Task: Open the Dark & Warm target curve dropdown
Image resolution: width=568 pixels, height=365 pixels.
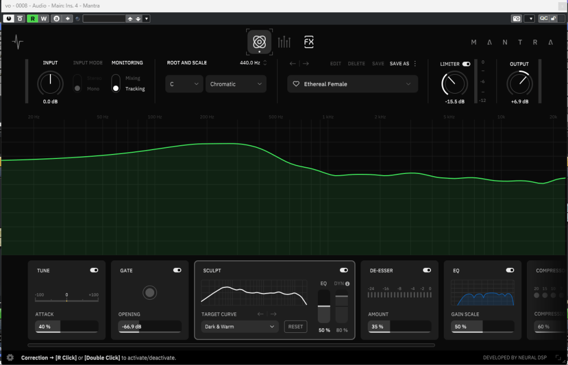Action: click(x=240, y=327)
